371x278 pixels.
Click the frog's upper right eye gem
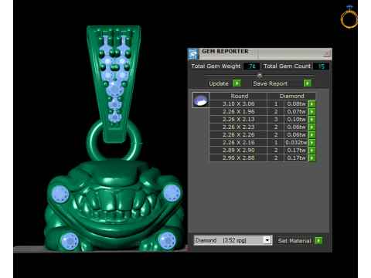tap(172, 193)
